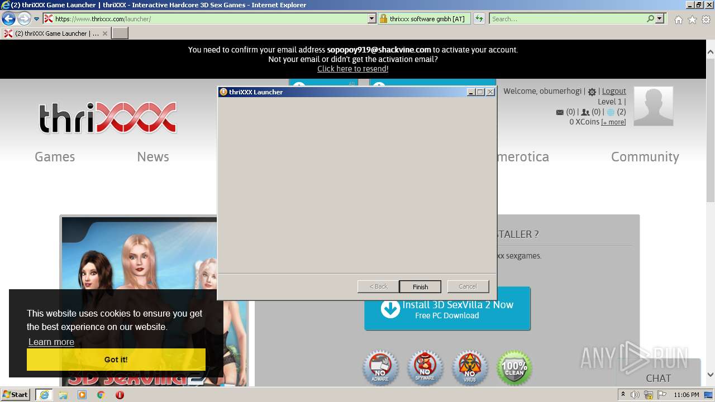Click the 100% Clean badge
Image resolution: width=715 pixels, height=402 pixels.
[x=514, y=368]
